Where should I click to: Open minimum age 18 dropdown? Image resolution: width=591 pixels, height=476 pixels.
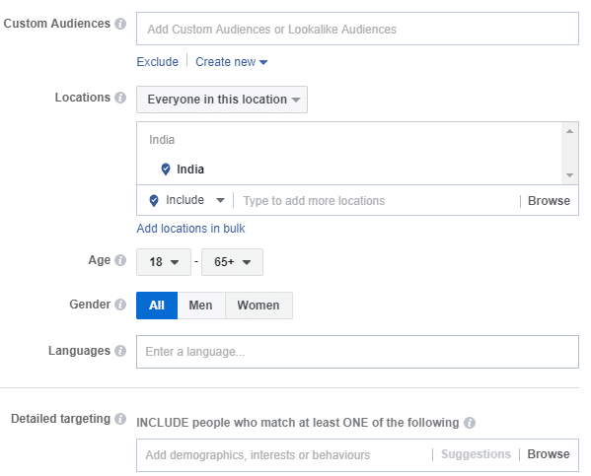pyautogui.click(x=164, y=262)
